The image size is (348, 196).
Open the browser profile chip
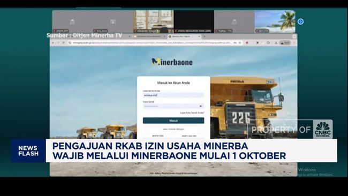point(285,43)
